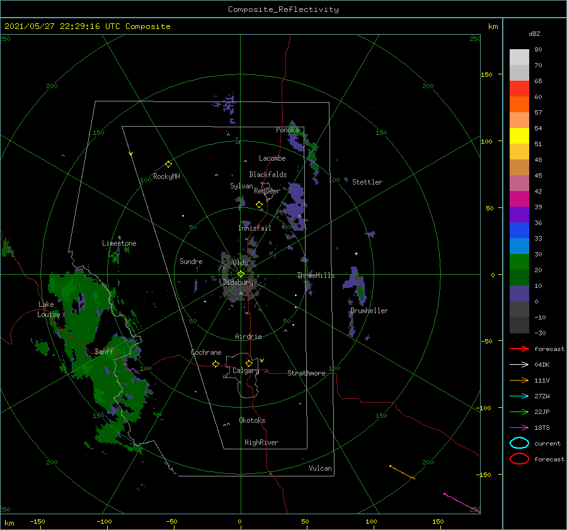Screen dimensions: 567x530
Task: Click the Vulcan label
Action: click(x=320, y=468)
